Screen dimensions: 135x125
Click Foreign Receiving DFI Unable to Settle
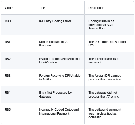[x=60, y=77]
